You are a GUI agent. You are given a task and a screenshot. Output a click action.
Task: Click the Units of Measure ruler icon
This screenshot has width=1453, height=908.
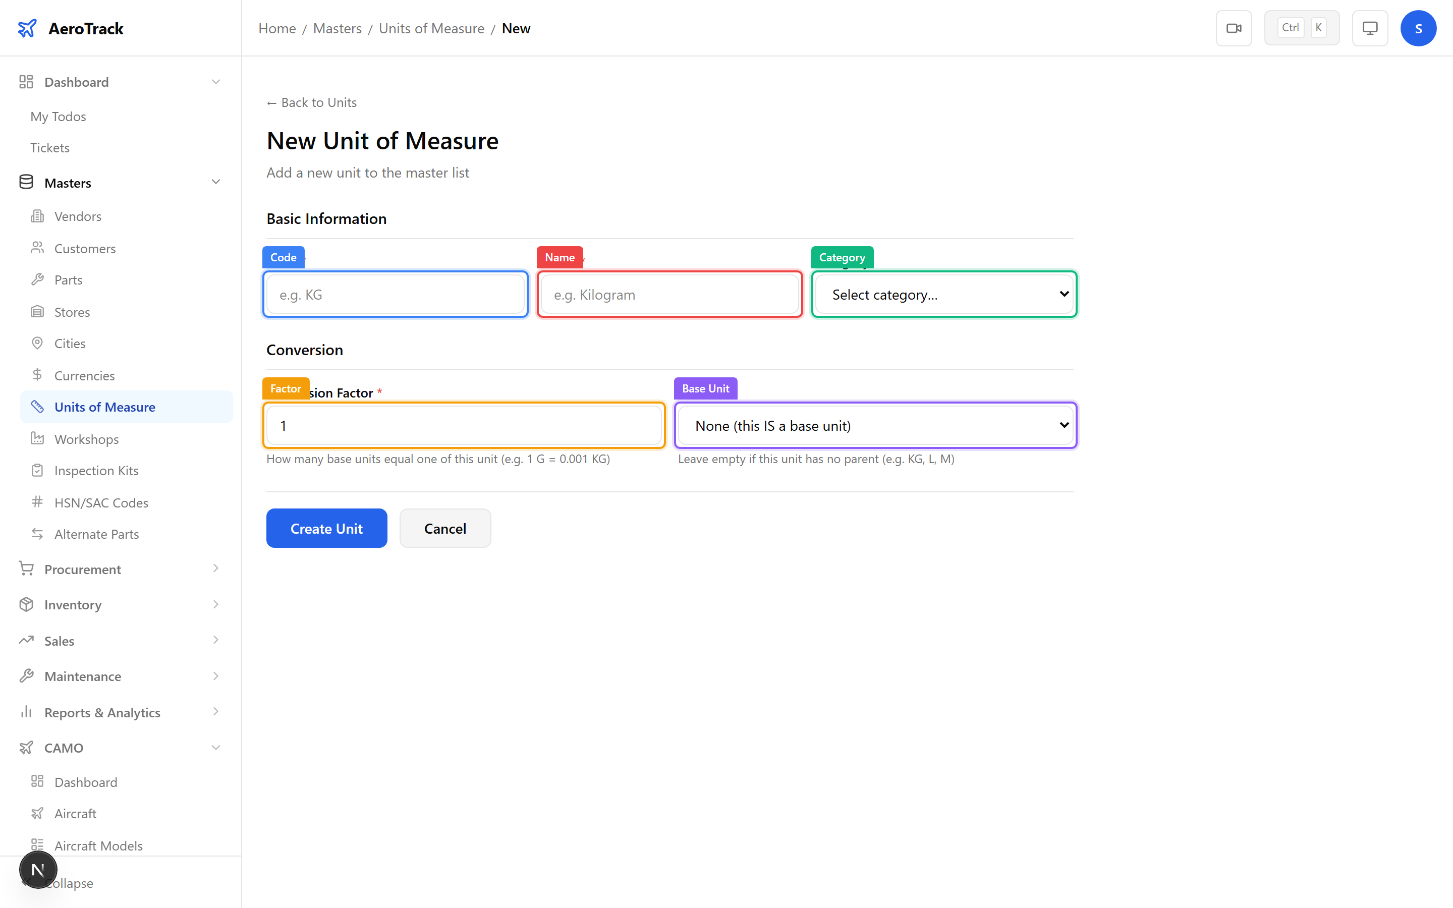(37, 407)
